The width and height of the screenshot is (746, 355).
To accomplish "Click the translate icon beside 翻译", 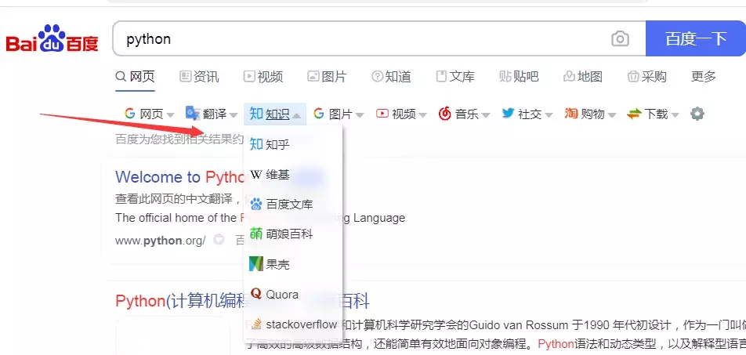I will (x=193, y=114).
